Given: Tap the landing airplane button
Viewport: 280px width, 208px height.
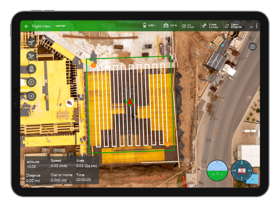Looking at the screenshot, I should pos(31,55).
